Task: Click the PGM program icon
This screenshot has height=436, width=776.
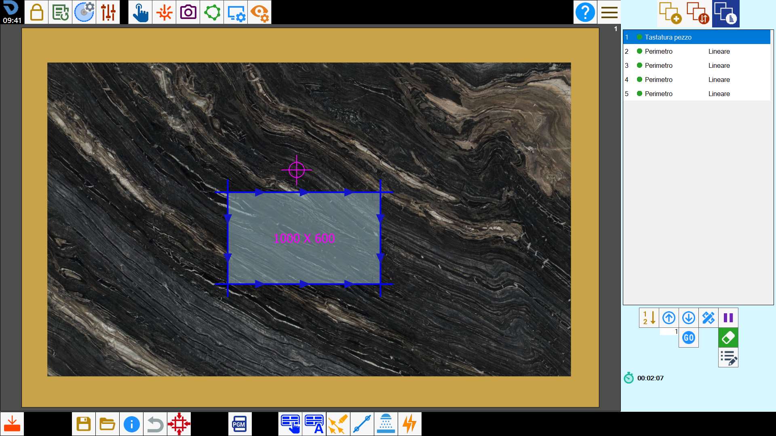Action: click(x=240, y=424)
